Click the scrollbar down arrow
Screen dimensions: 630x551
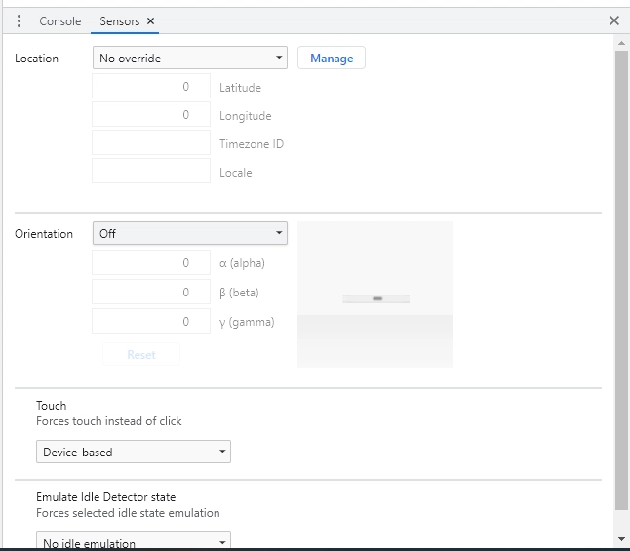point(621,538)
